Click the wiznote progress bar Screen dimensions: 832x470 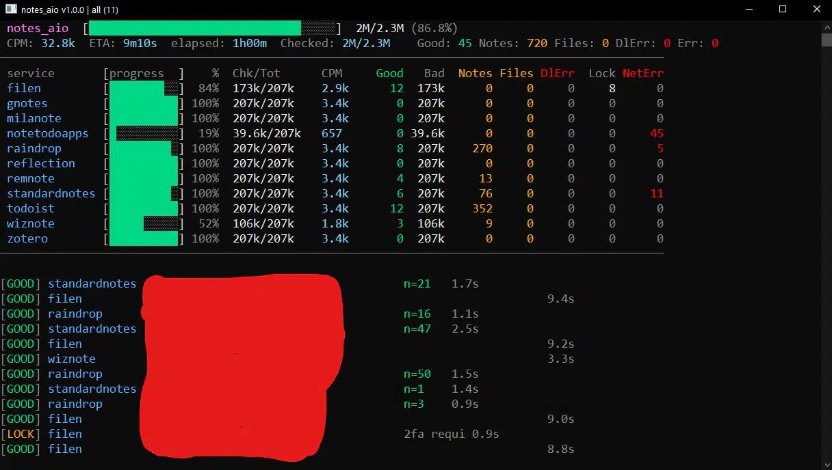[144, 223]
